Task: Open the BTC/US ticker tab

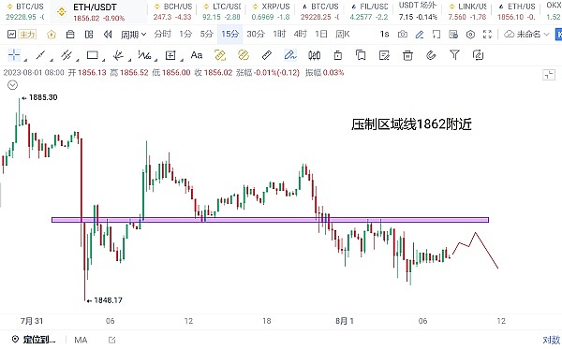Action: (x=25, y=11)
